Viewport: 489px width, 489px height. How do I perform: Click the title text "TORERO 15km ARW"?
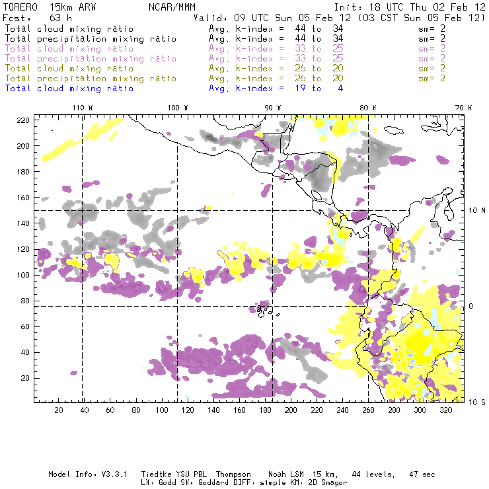click(x=50, y=7)
